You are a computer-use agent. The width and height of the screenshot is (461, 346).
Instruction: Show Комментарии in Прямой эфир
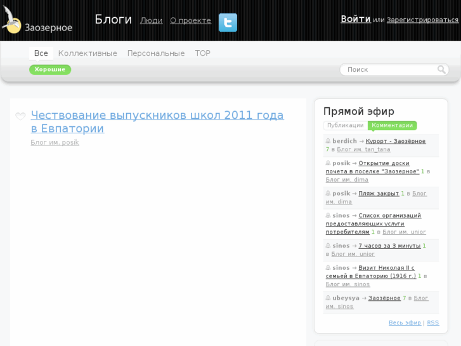coord(392,126)
